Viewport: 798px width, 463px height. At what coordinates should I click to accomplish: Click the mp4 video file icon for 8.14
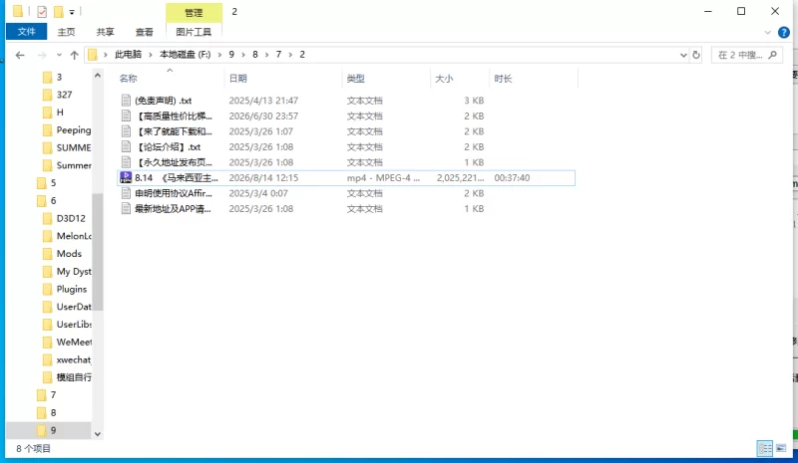click(x=126, y=177)
